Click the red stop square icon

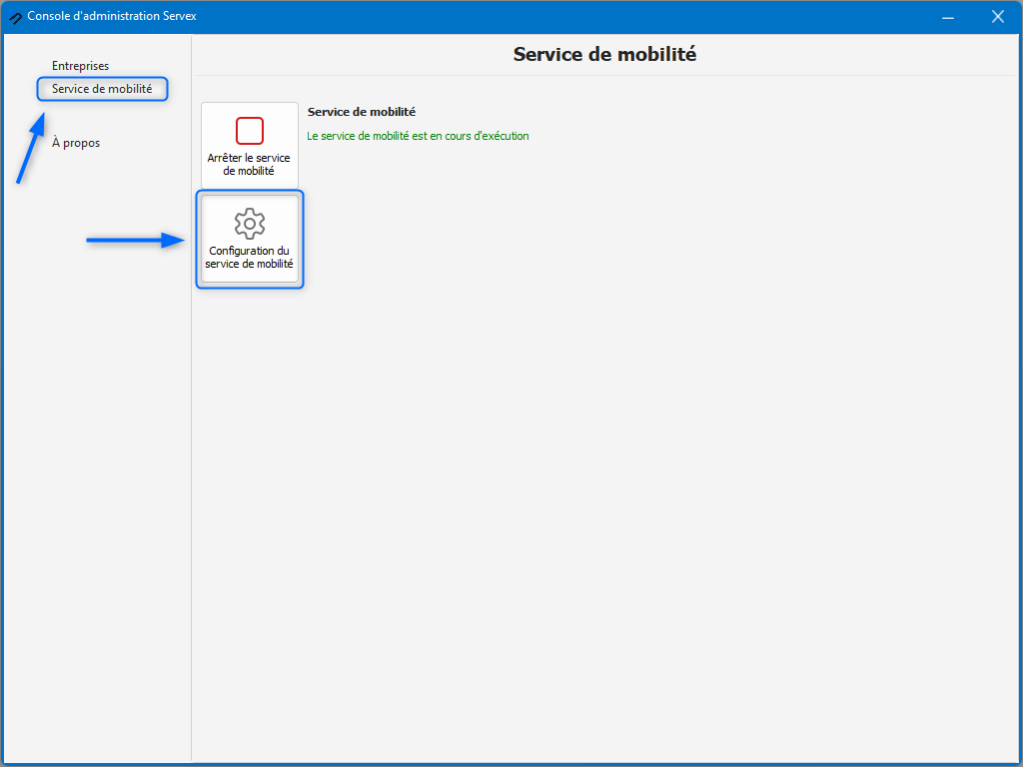pos(250,131)
